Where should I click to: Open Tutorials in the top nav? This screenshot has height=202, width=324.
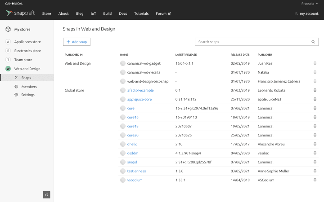coord(141,13)
